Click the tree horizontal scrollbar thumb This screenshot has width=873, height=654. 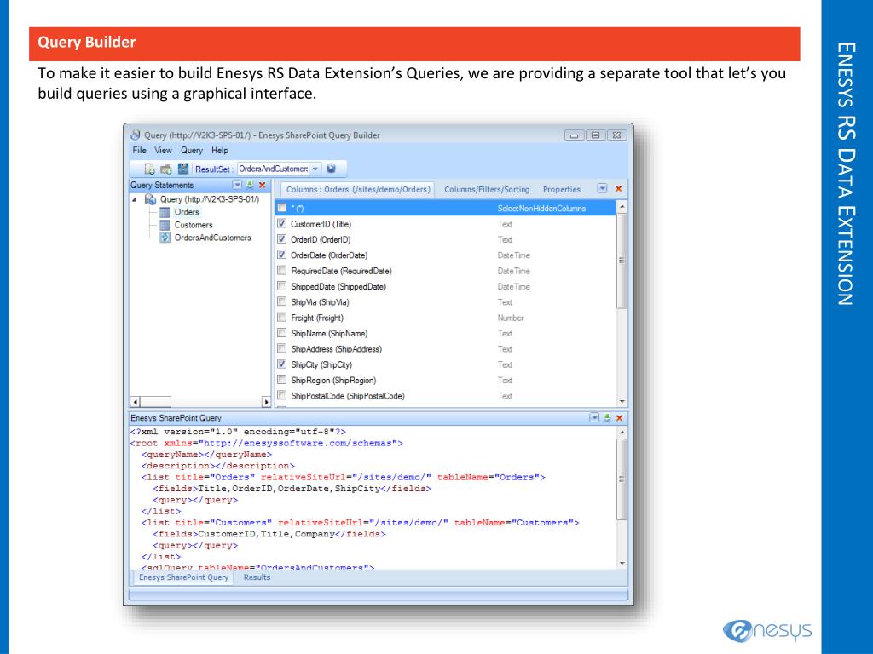pos(155,402)
